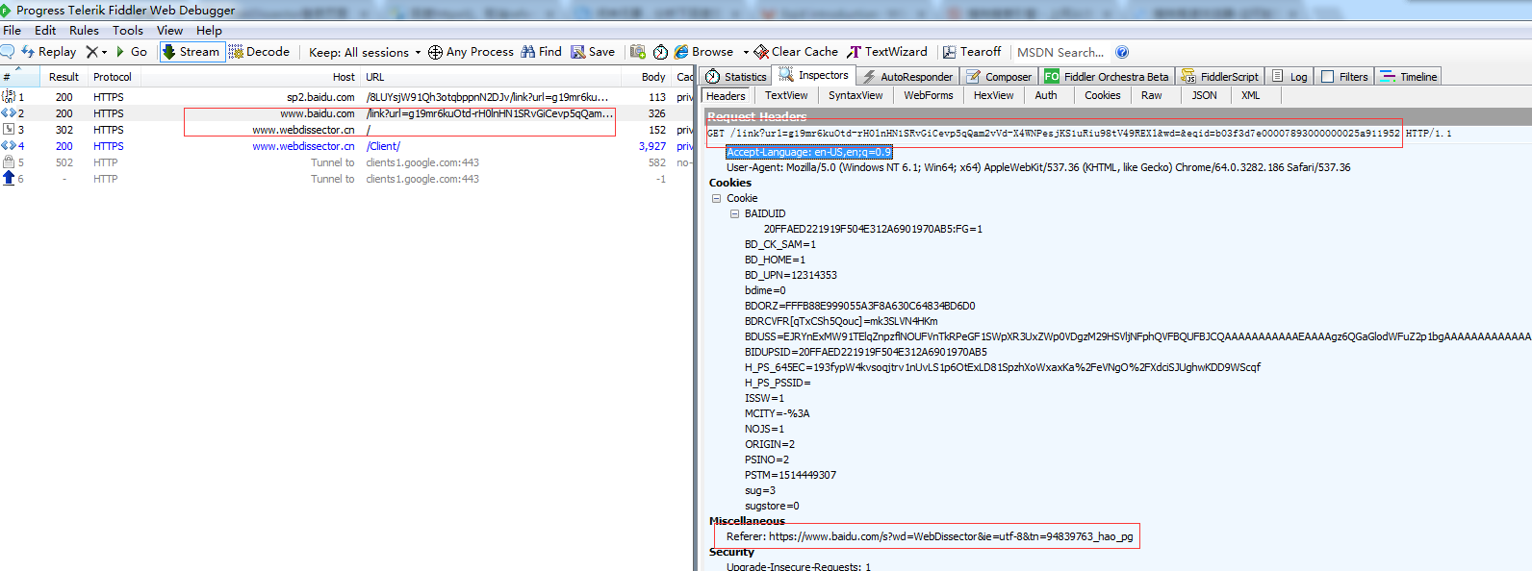Switch to the Inspectors tab
The height and width of the screenshot is (571, 1532).
(x=814, y=75)
